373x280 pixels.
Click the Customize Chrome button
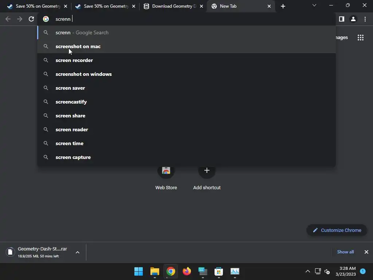[337, 230]
